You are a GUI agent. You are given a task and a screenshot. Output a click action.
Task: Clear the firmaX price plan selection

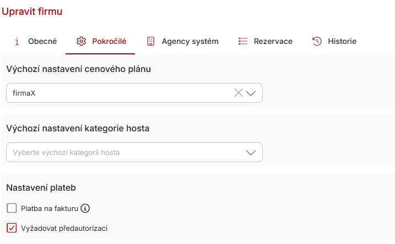coord(239,93)
